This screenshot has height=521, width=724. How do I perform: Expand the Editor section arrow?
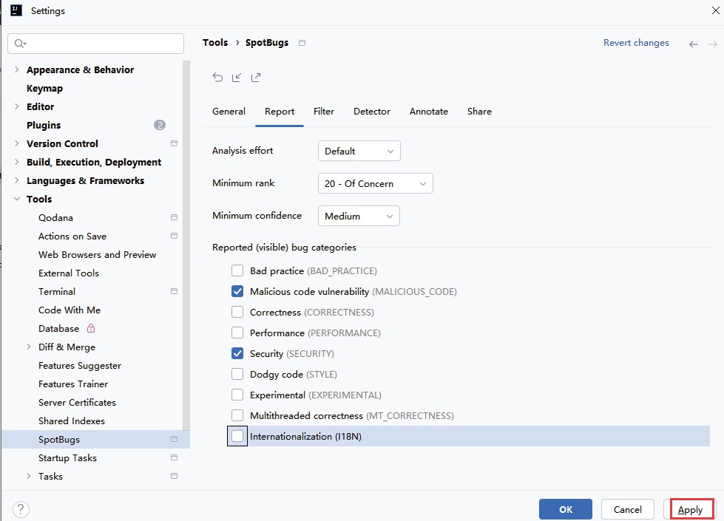point(16,106)
